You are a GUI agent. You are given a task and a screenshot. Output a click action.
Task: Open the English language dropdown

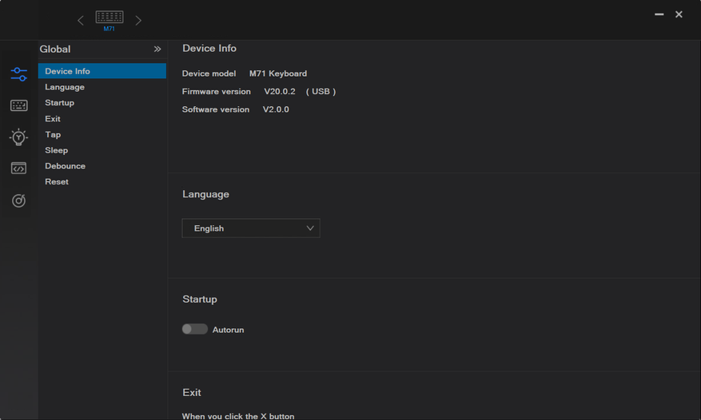[251, 228]
